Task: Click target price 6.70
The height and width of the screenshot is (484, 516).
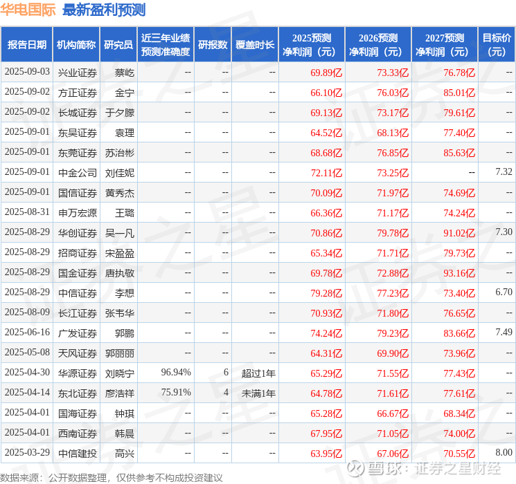Action: (x=504, y=292)
